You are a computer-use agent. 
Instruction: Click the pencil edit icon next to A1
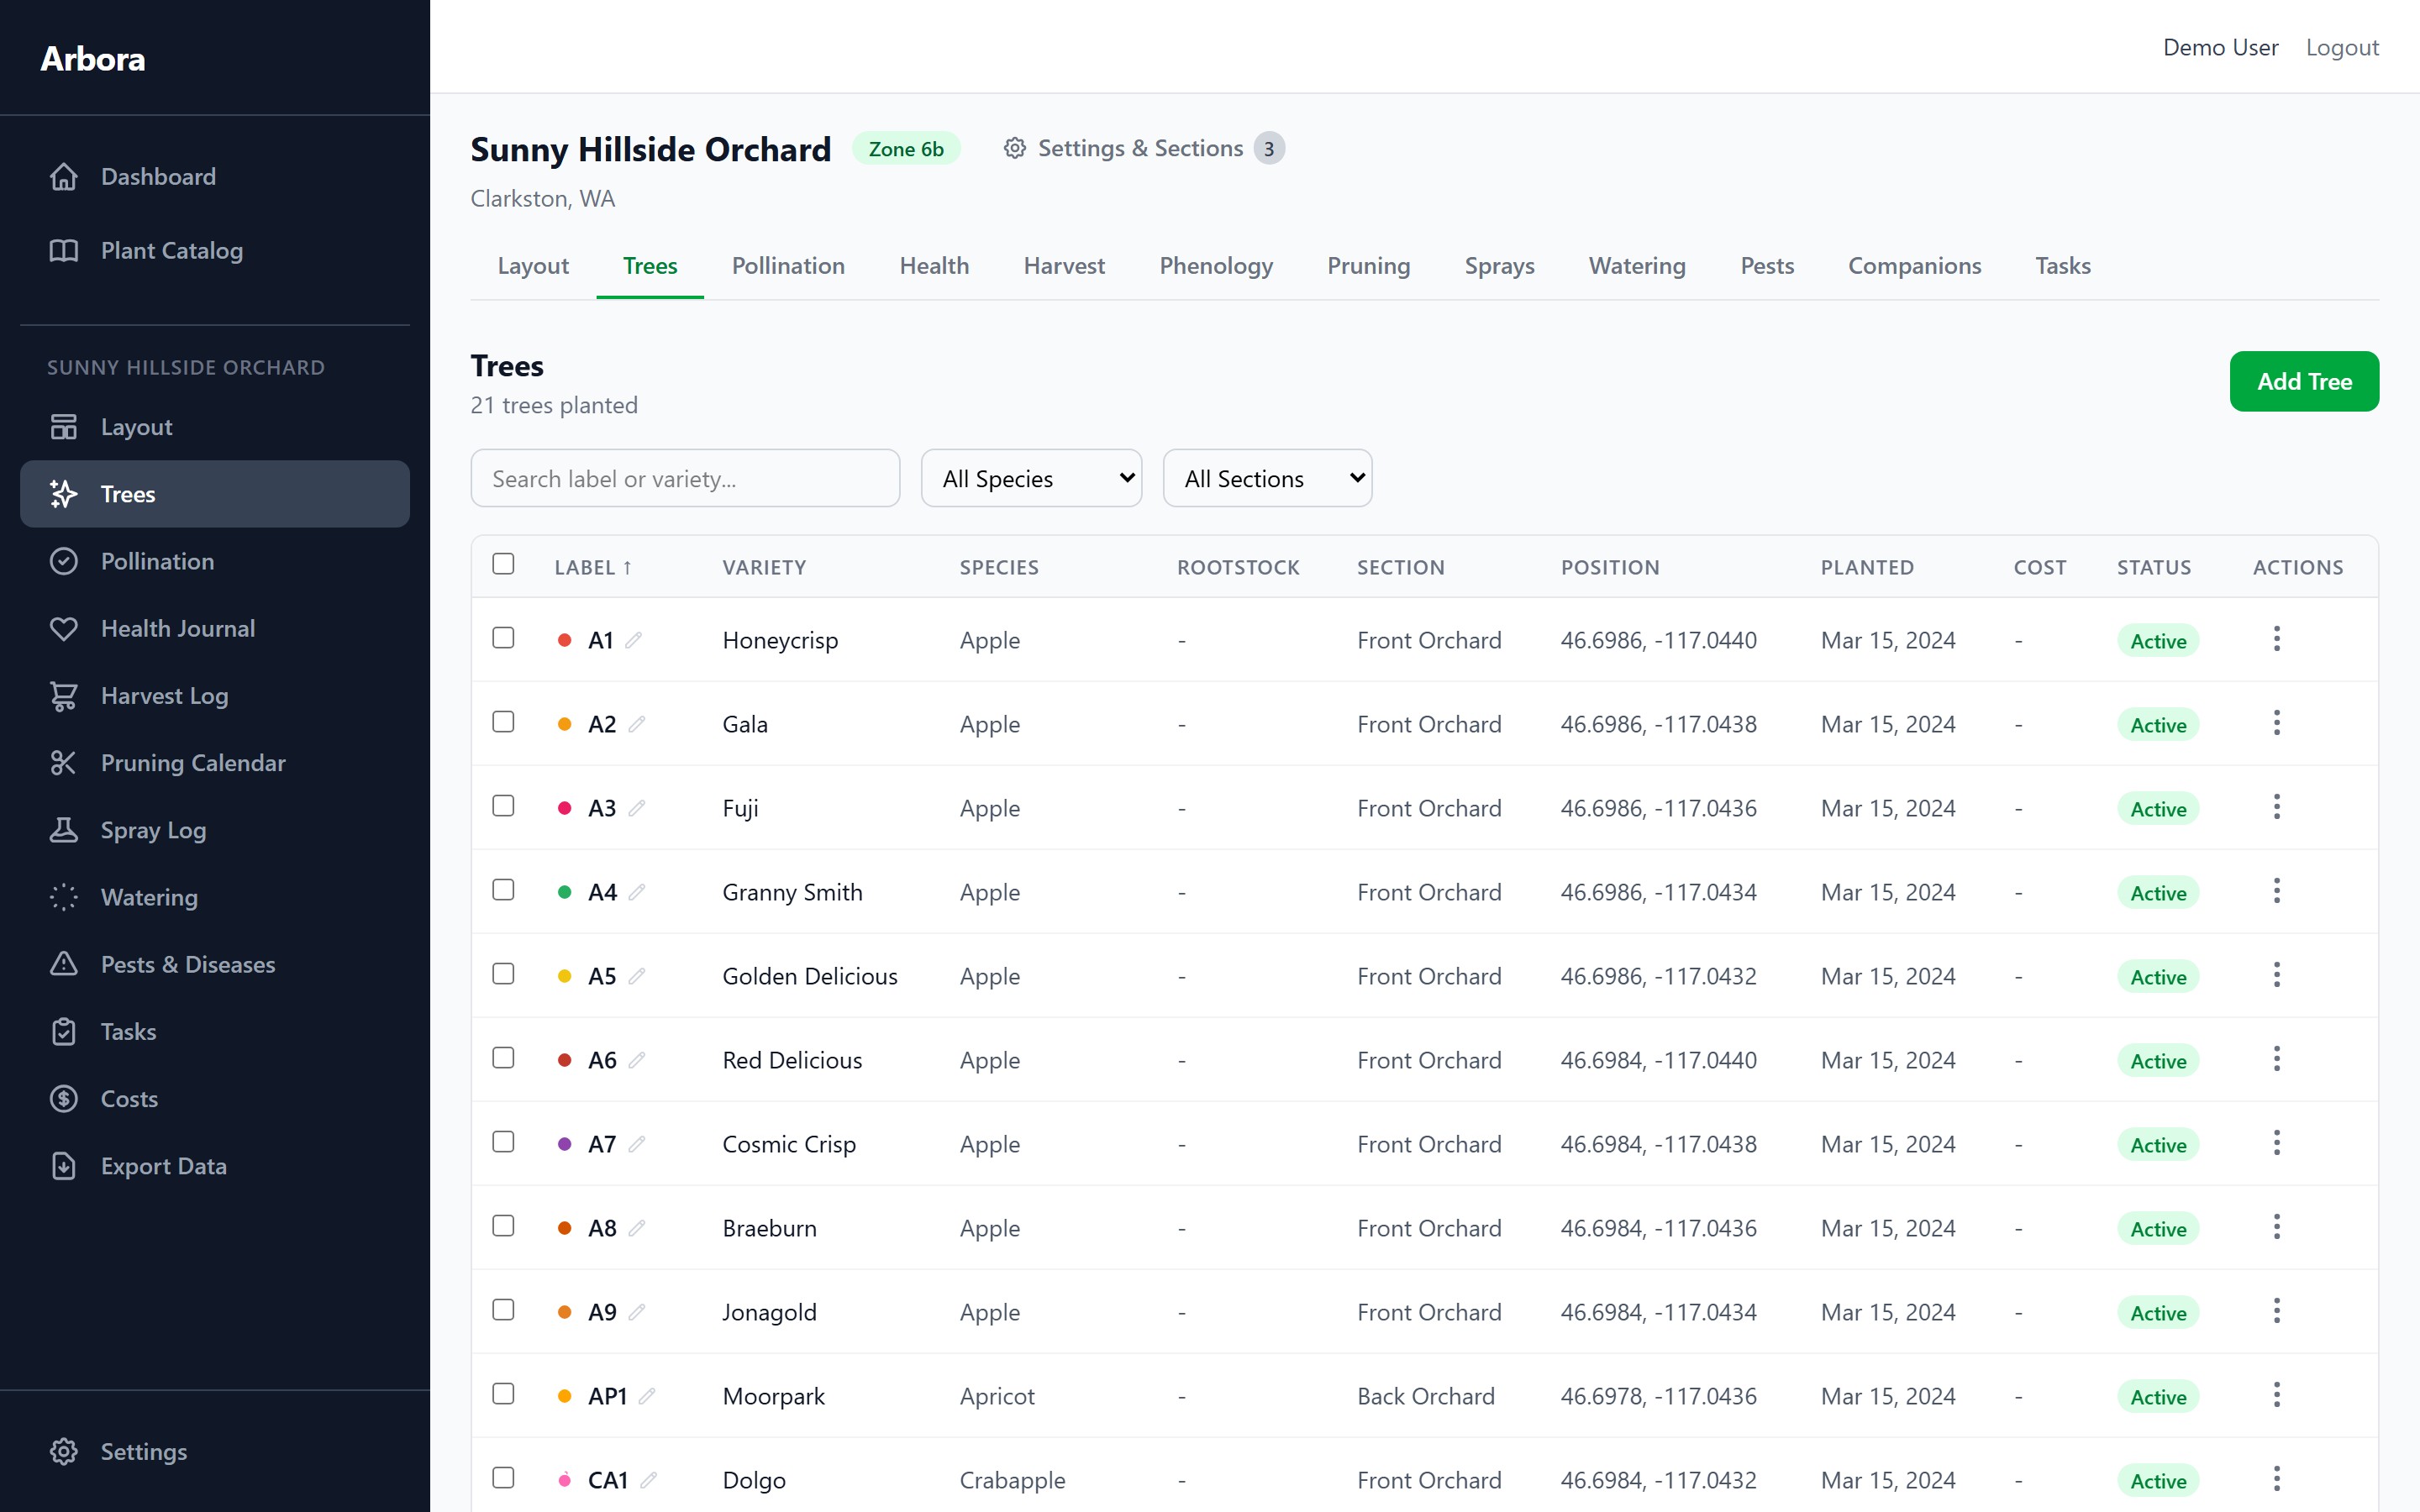[633, 640]
